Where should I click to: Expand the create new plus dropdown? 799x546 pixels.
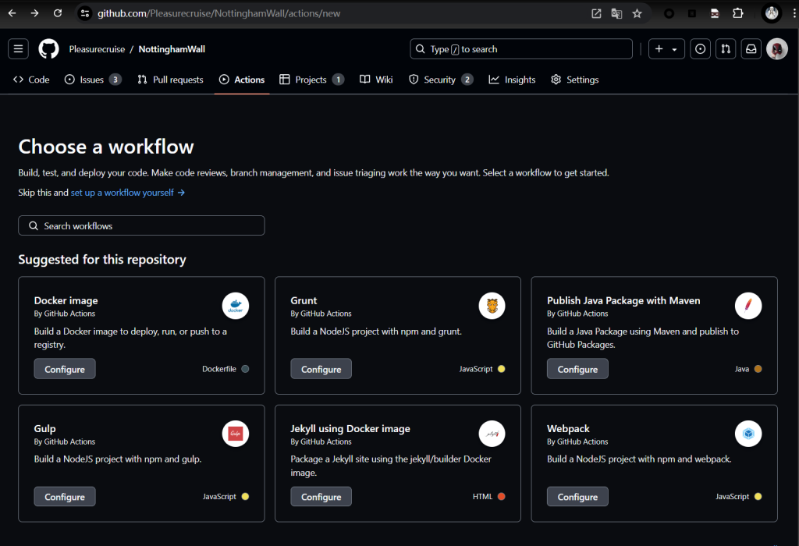666,49
